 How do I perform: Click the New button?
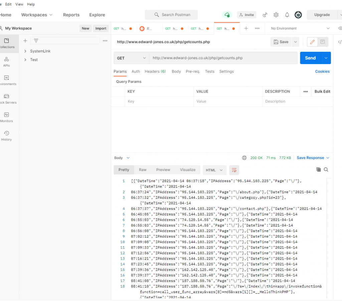coord(85,28)
